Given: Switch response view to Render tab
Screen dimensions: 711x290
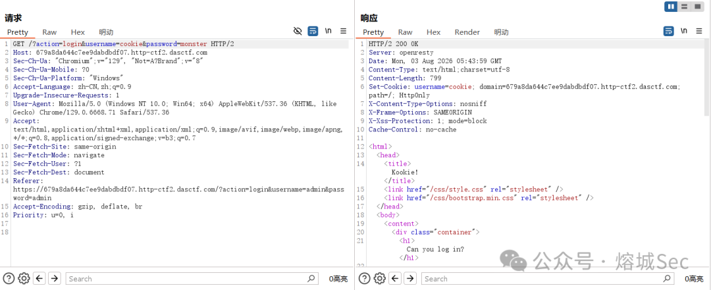Looking at the screenshot, I should click(467, 32).
